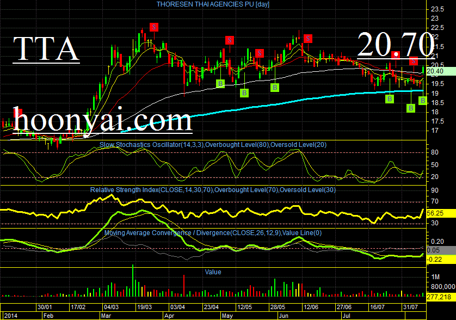
Task: Click the large TTA ticker symbol text
Action: pyautogui.click(x=46, y=48)
